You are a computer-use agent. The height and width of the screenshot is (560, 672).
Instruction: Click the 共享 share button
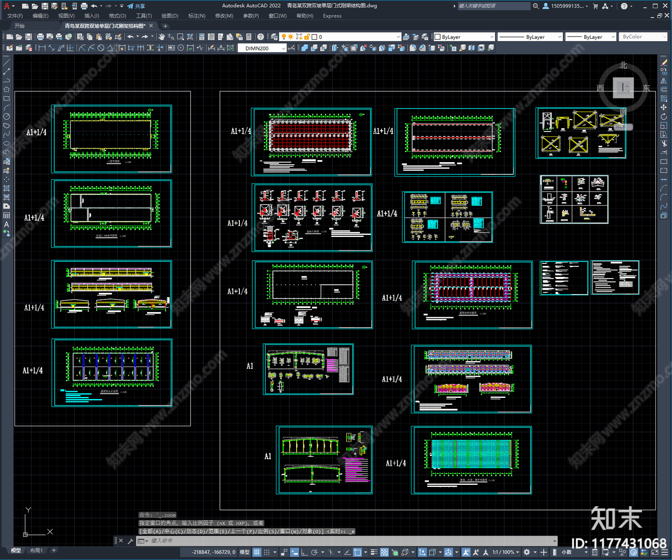pyautogui.click(x=136, y=6)
